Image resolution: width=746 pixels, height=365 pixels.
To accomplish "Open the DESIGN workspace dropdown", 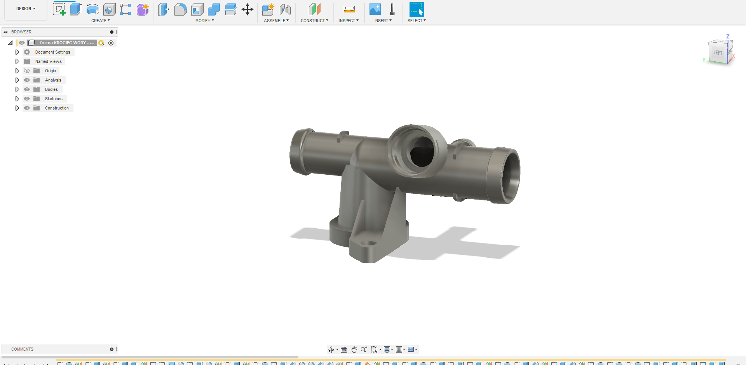I will [x=26, y=9].
